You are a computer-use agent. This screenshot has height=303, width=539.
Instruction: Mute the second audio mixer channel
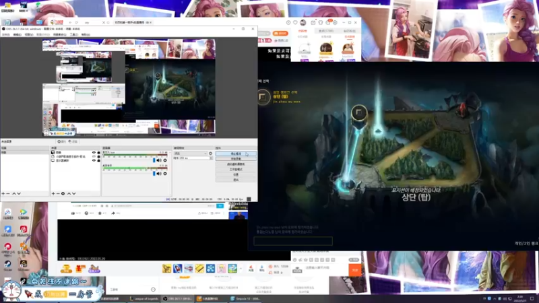point(159,174)
